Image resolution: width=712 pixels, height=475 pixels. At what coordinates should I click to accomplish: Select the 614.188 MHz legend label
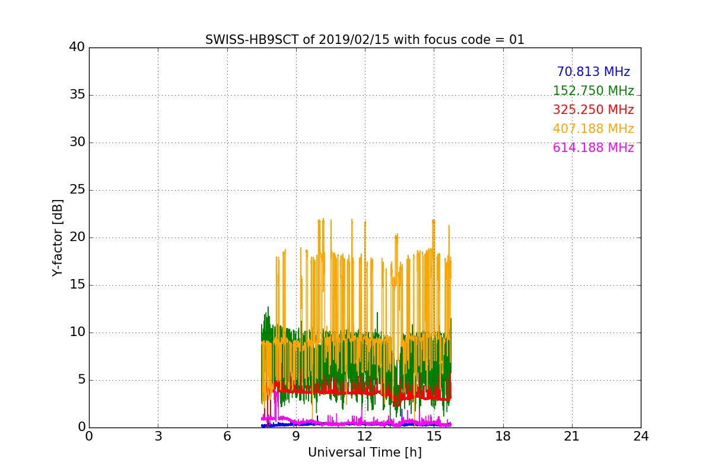click(x=593, y=148)
